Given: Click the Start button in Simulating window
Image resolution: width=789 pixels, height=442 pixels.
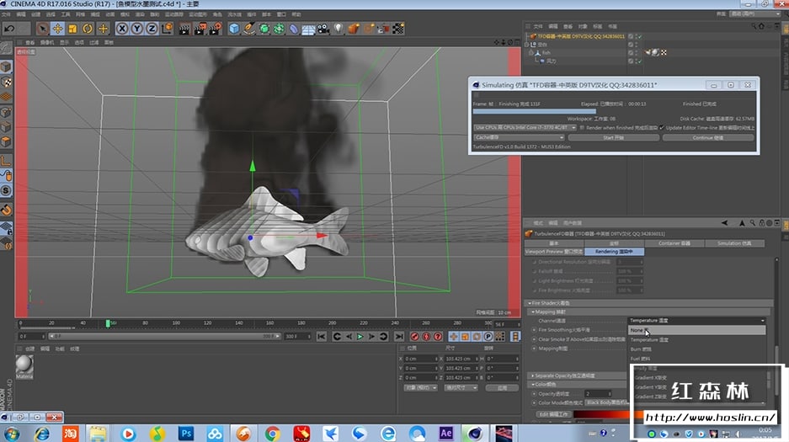Looking at the screenshot, I should (613, 137).
